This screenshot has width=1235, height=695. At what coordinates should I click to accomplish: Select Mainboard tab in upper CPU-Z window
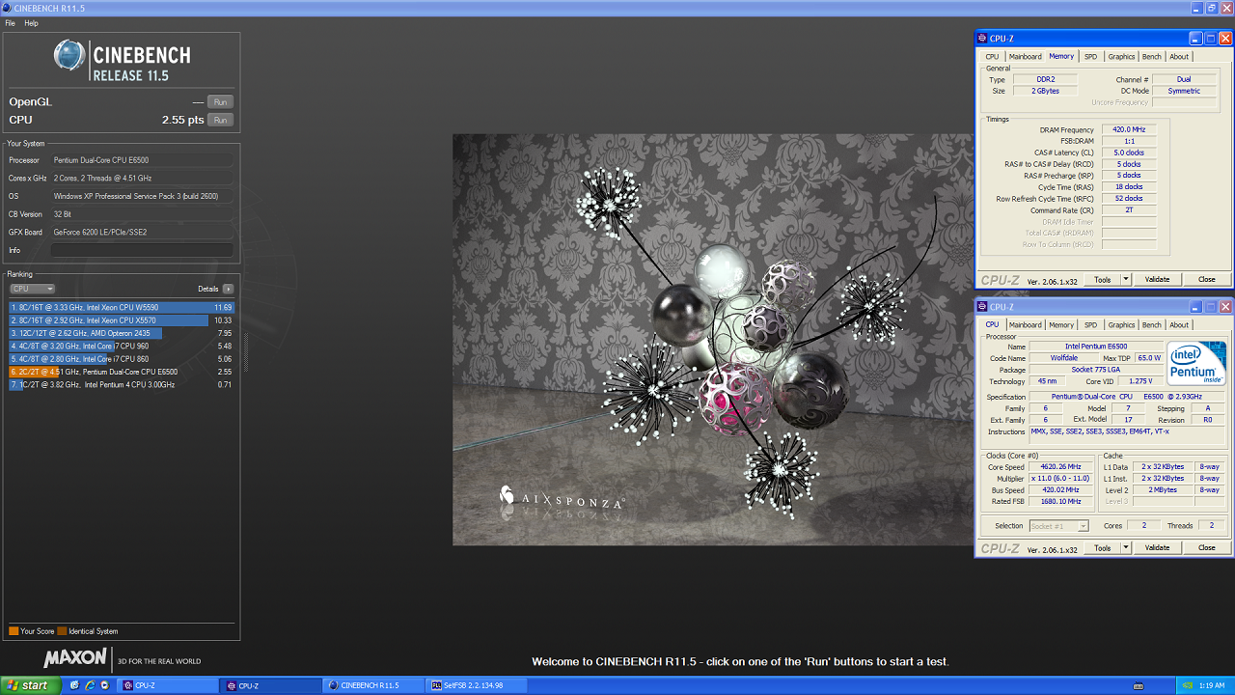click(x=1025, y=57)
